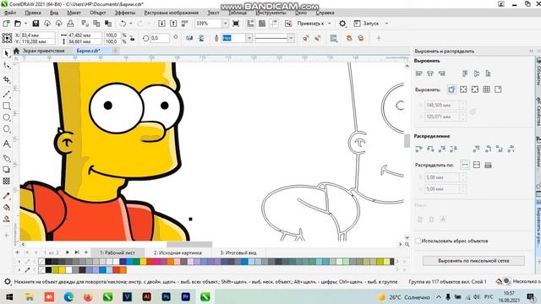The image size is (541, 304).
Task: Click the Import icon
Action: tap(161, 24)
